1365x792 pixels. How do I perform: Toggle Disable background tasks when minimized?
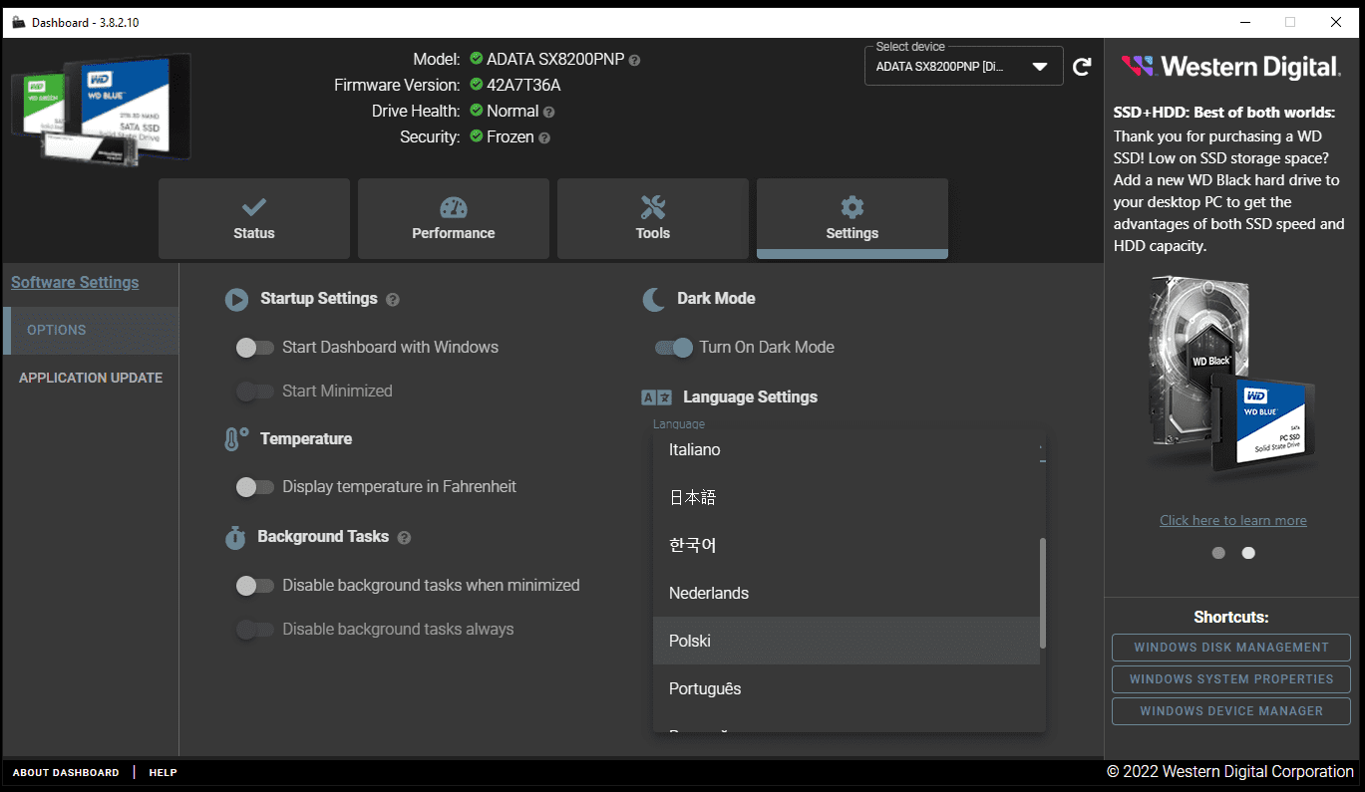point(254,586)
